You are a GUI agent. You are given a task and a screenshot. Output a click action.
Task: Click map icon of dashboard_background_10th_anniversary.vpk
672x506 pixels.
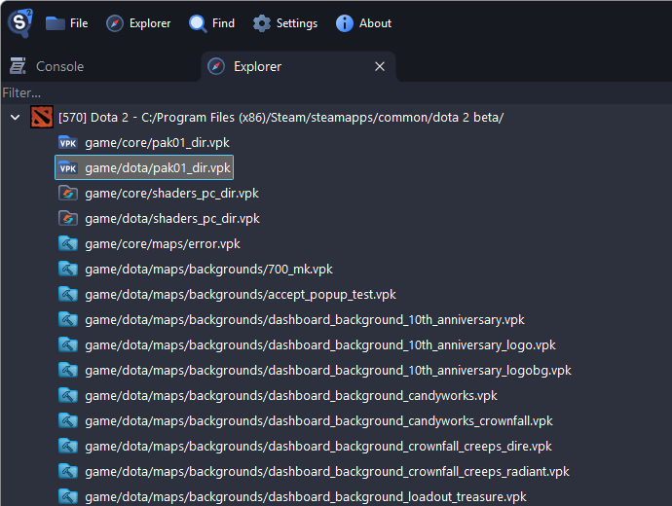pos(68,319)
